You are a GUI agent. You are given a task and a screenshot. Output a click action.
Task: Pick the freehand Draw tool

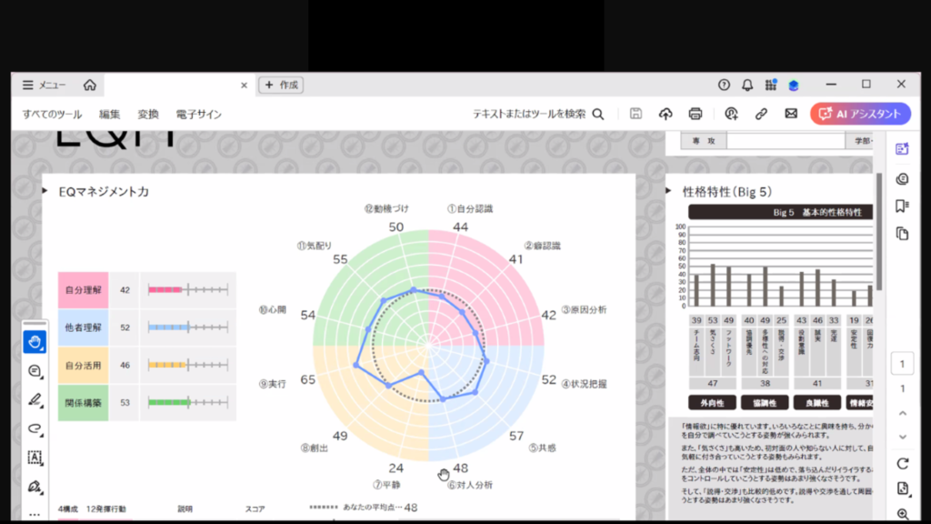[x=35, y=428]
